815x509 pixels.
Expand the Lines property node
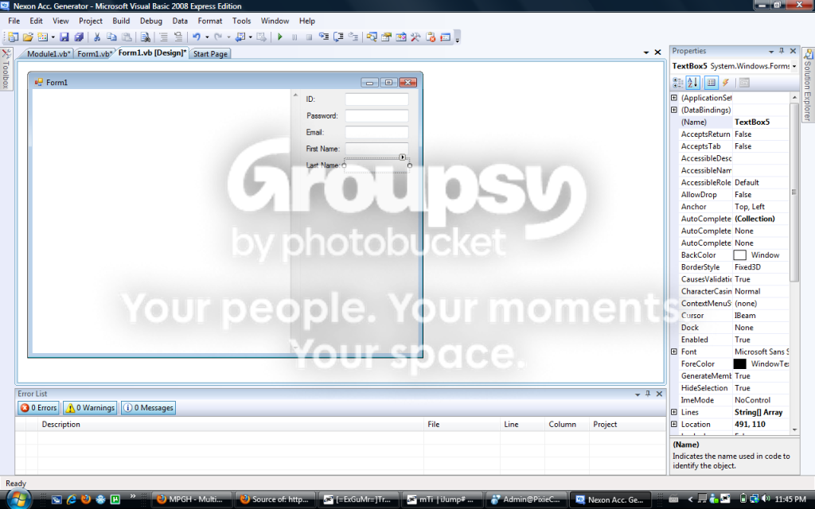point(674,412)
